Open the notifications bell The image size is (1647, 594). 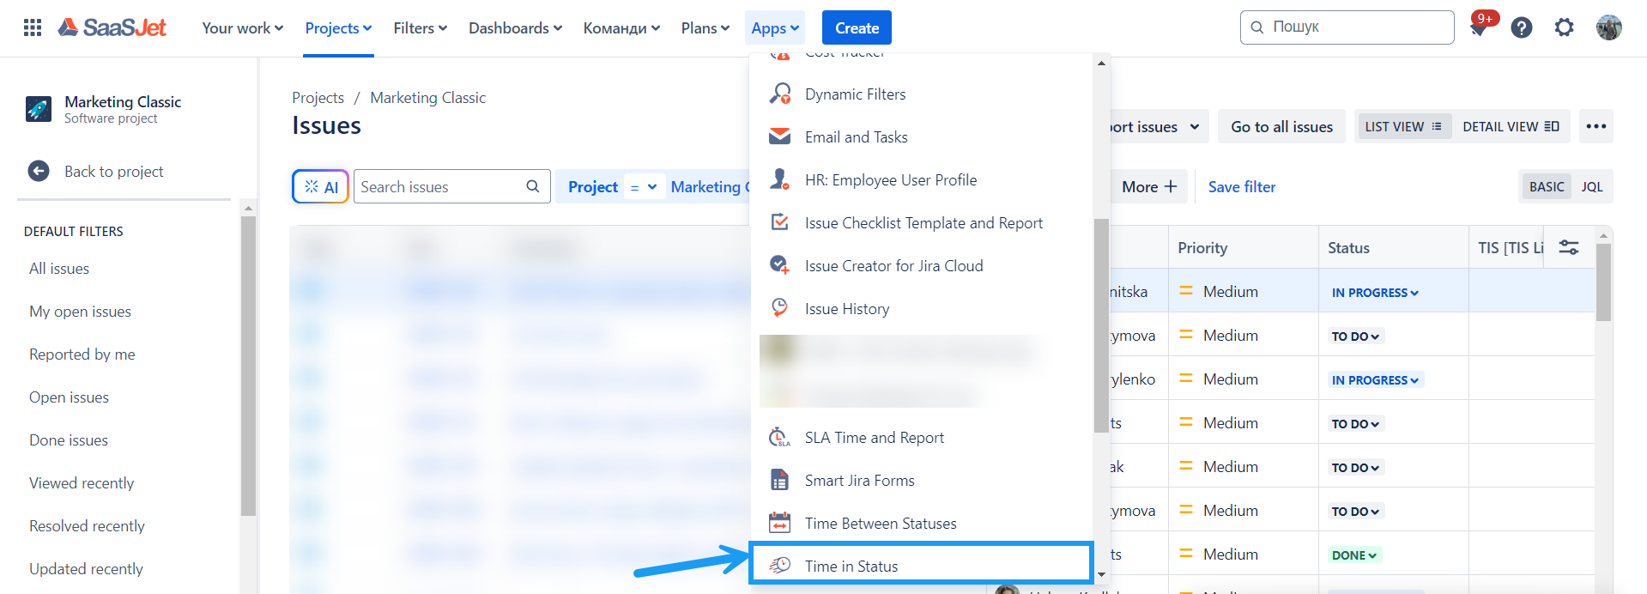tap(1478, 28)
